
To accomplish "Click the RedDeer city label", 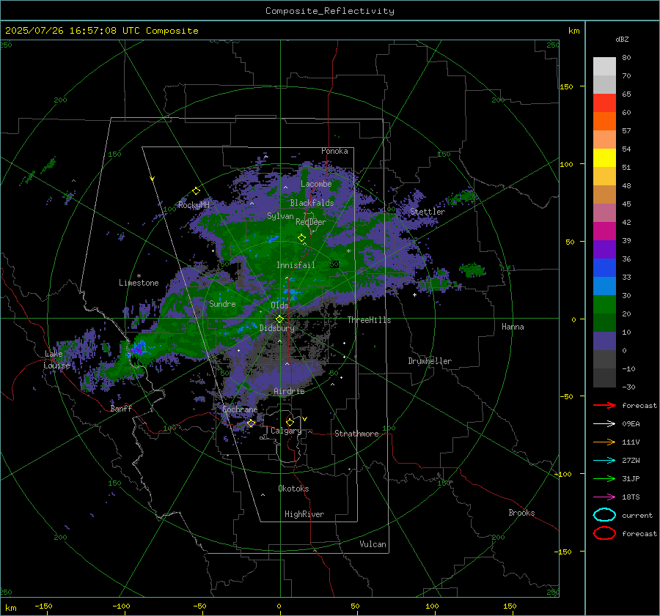I will point(311,222).
